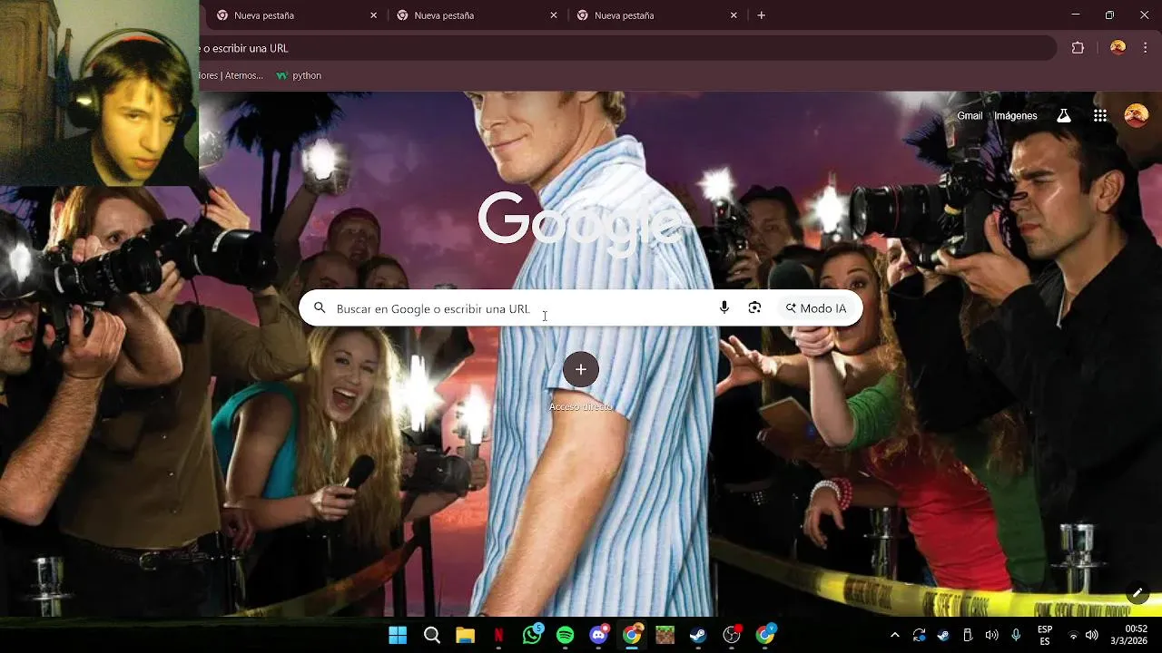Open the Imágenes link
The width and height of the screenshot is (1162, 653).
(1015, 115)
